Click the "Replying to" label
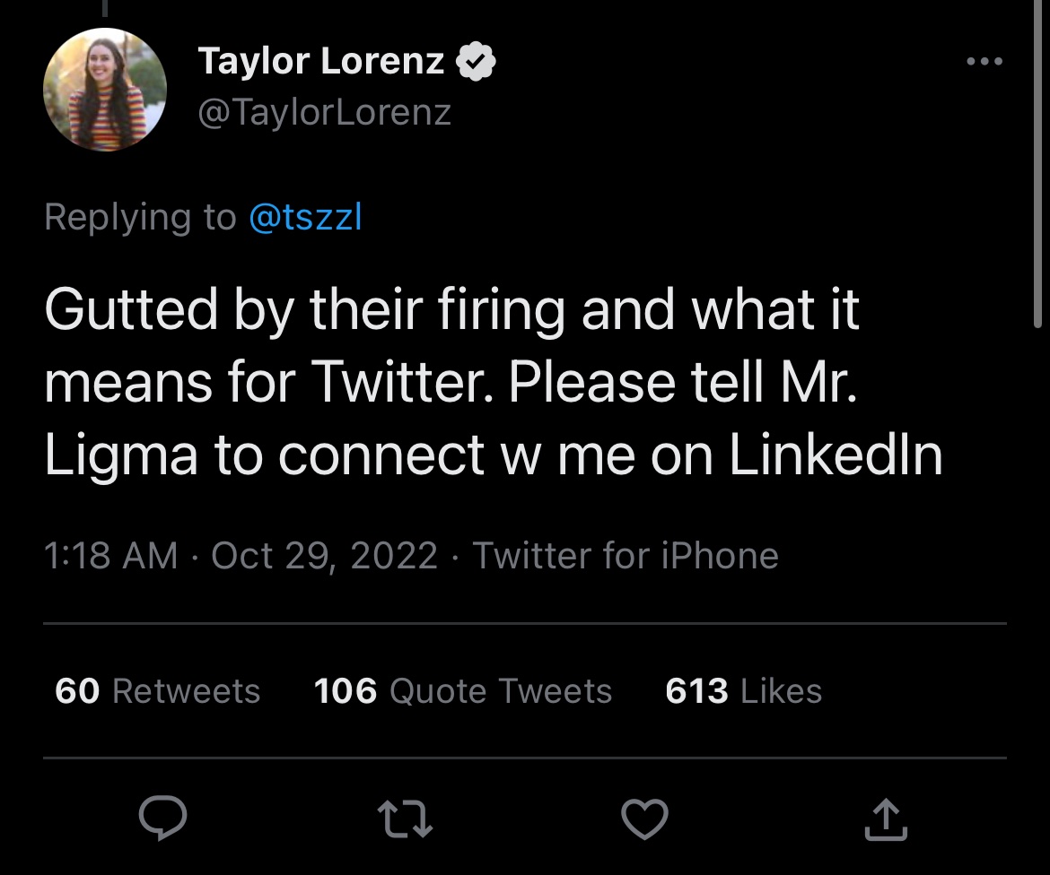 point(140,217)
